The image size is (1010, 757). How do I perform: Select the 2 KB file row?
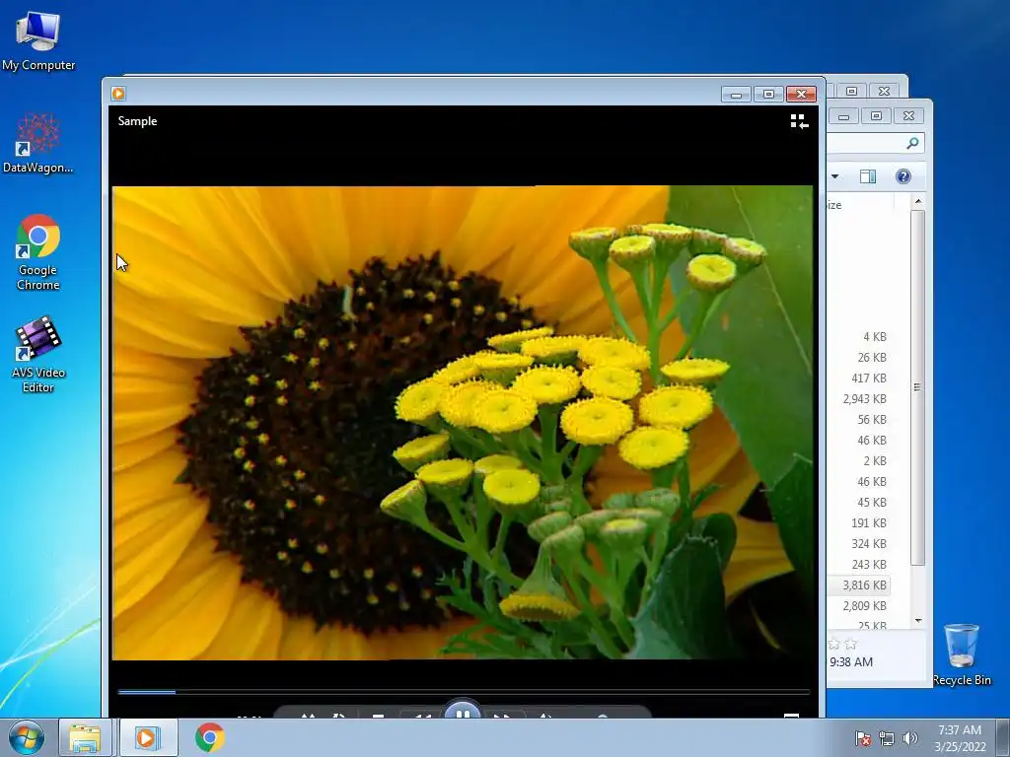pos(859,461)
